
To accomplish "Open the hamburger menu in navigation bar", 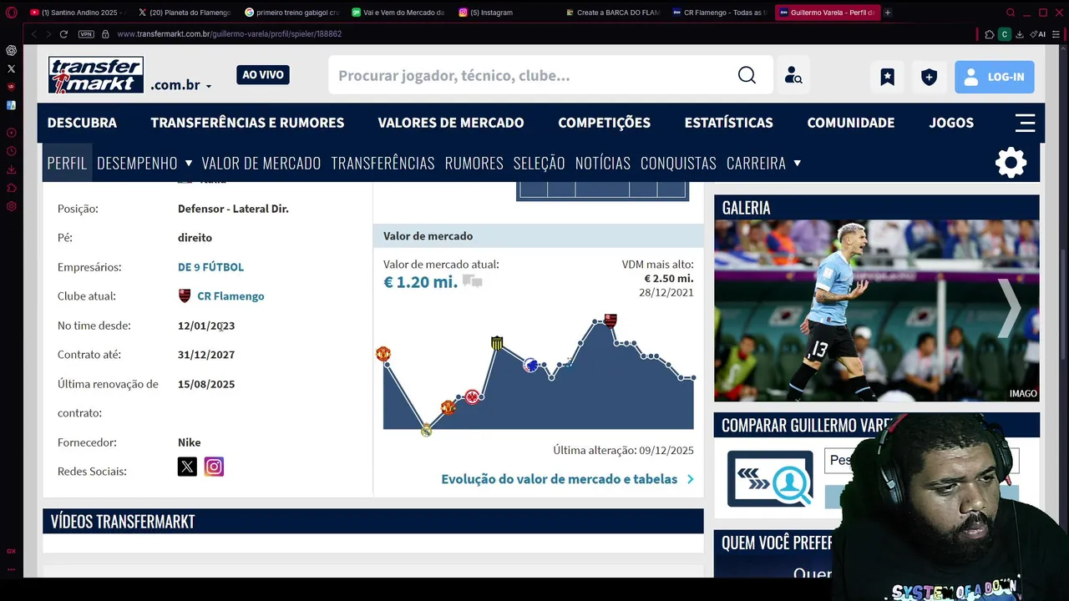I will (1025, 123).
